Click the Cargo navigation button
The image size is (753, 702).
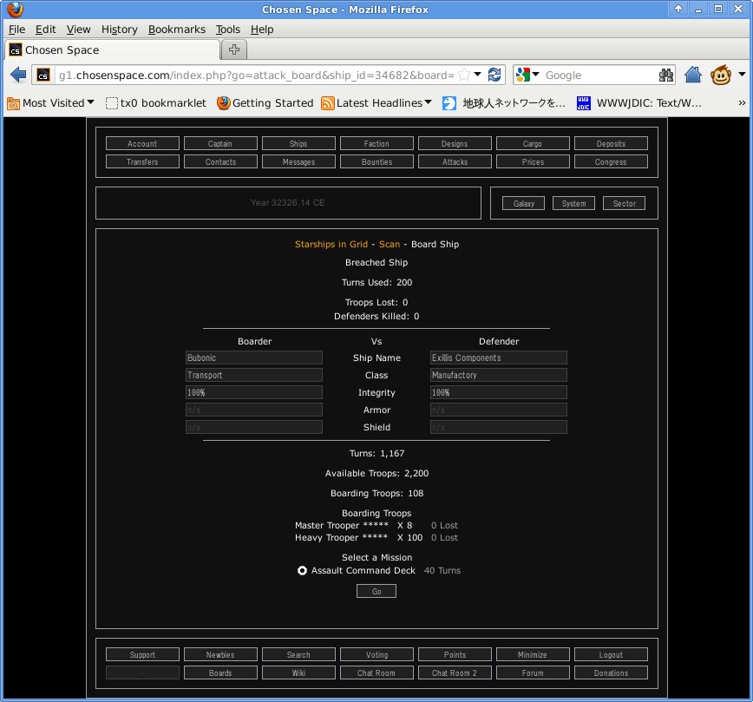pos(533,144)
